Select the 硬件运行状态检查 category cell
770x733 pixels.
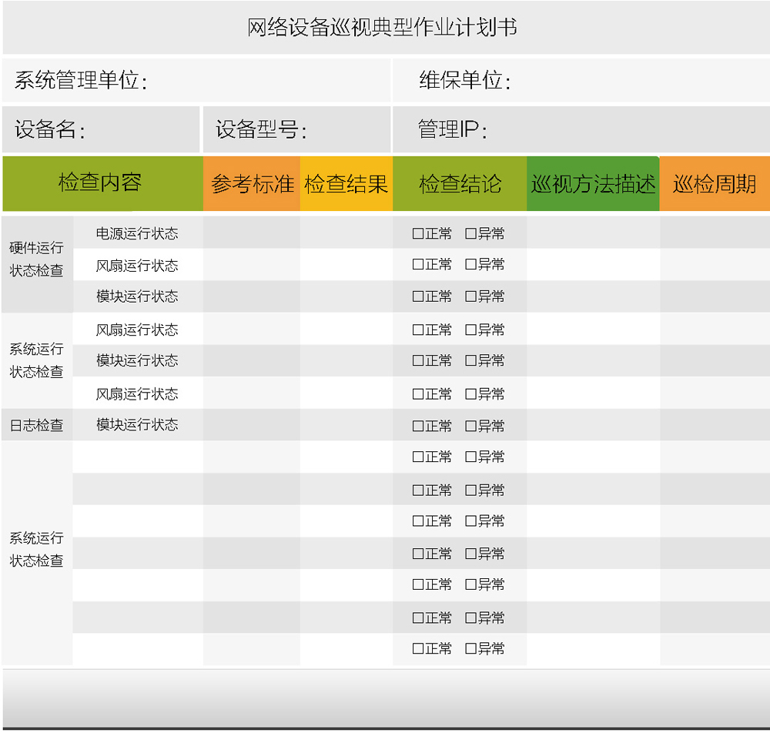point(37,259)
